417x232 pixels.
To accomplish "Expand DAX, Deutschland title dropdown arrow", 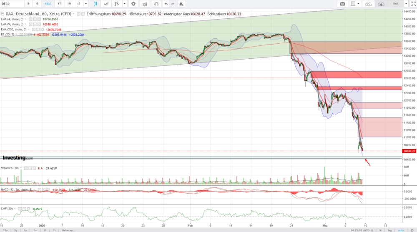I will tap(73, 14).
